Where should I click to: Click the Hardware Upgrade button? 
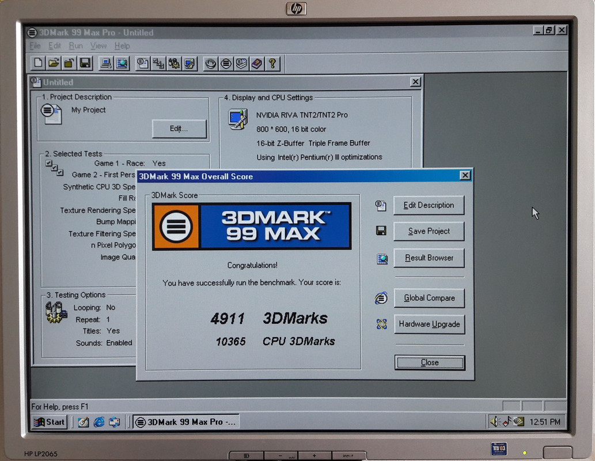coord(429,324)
